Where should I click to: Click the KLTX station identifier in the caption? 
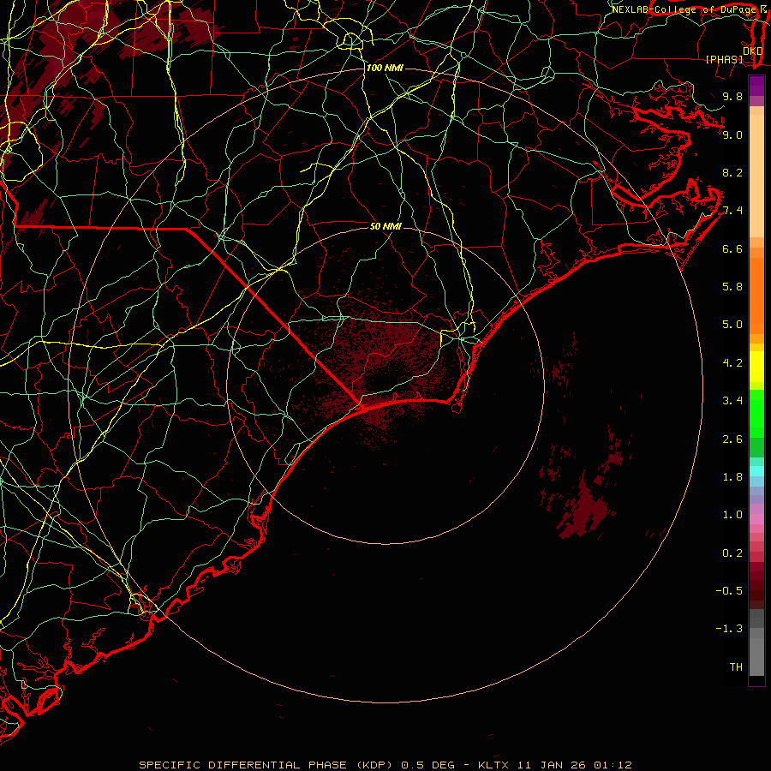click(x=494, y=765)
